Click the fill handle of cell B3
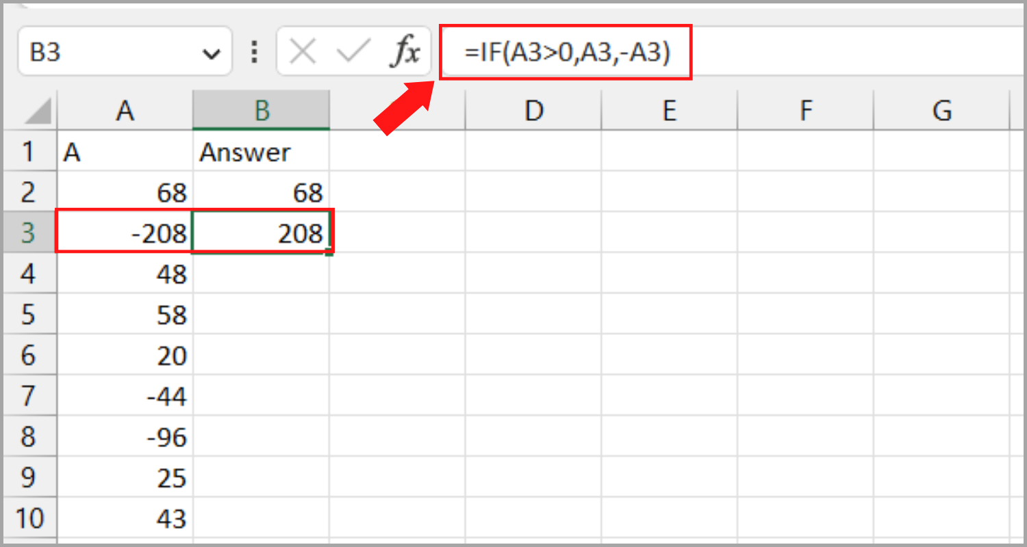1027x547 pixels. (330, 253)
